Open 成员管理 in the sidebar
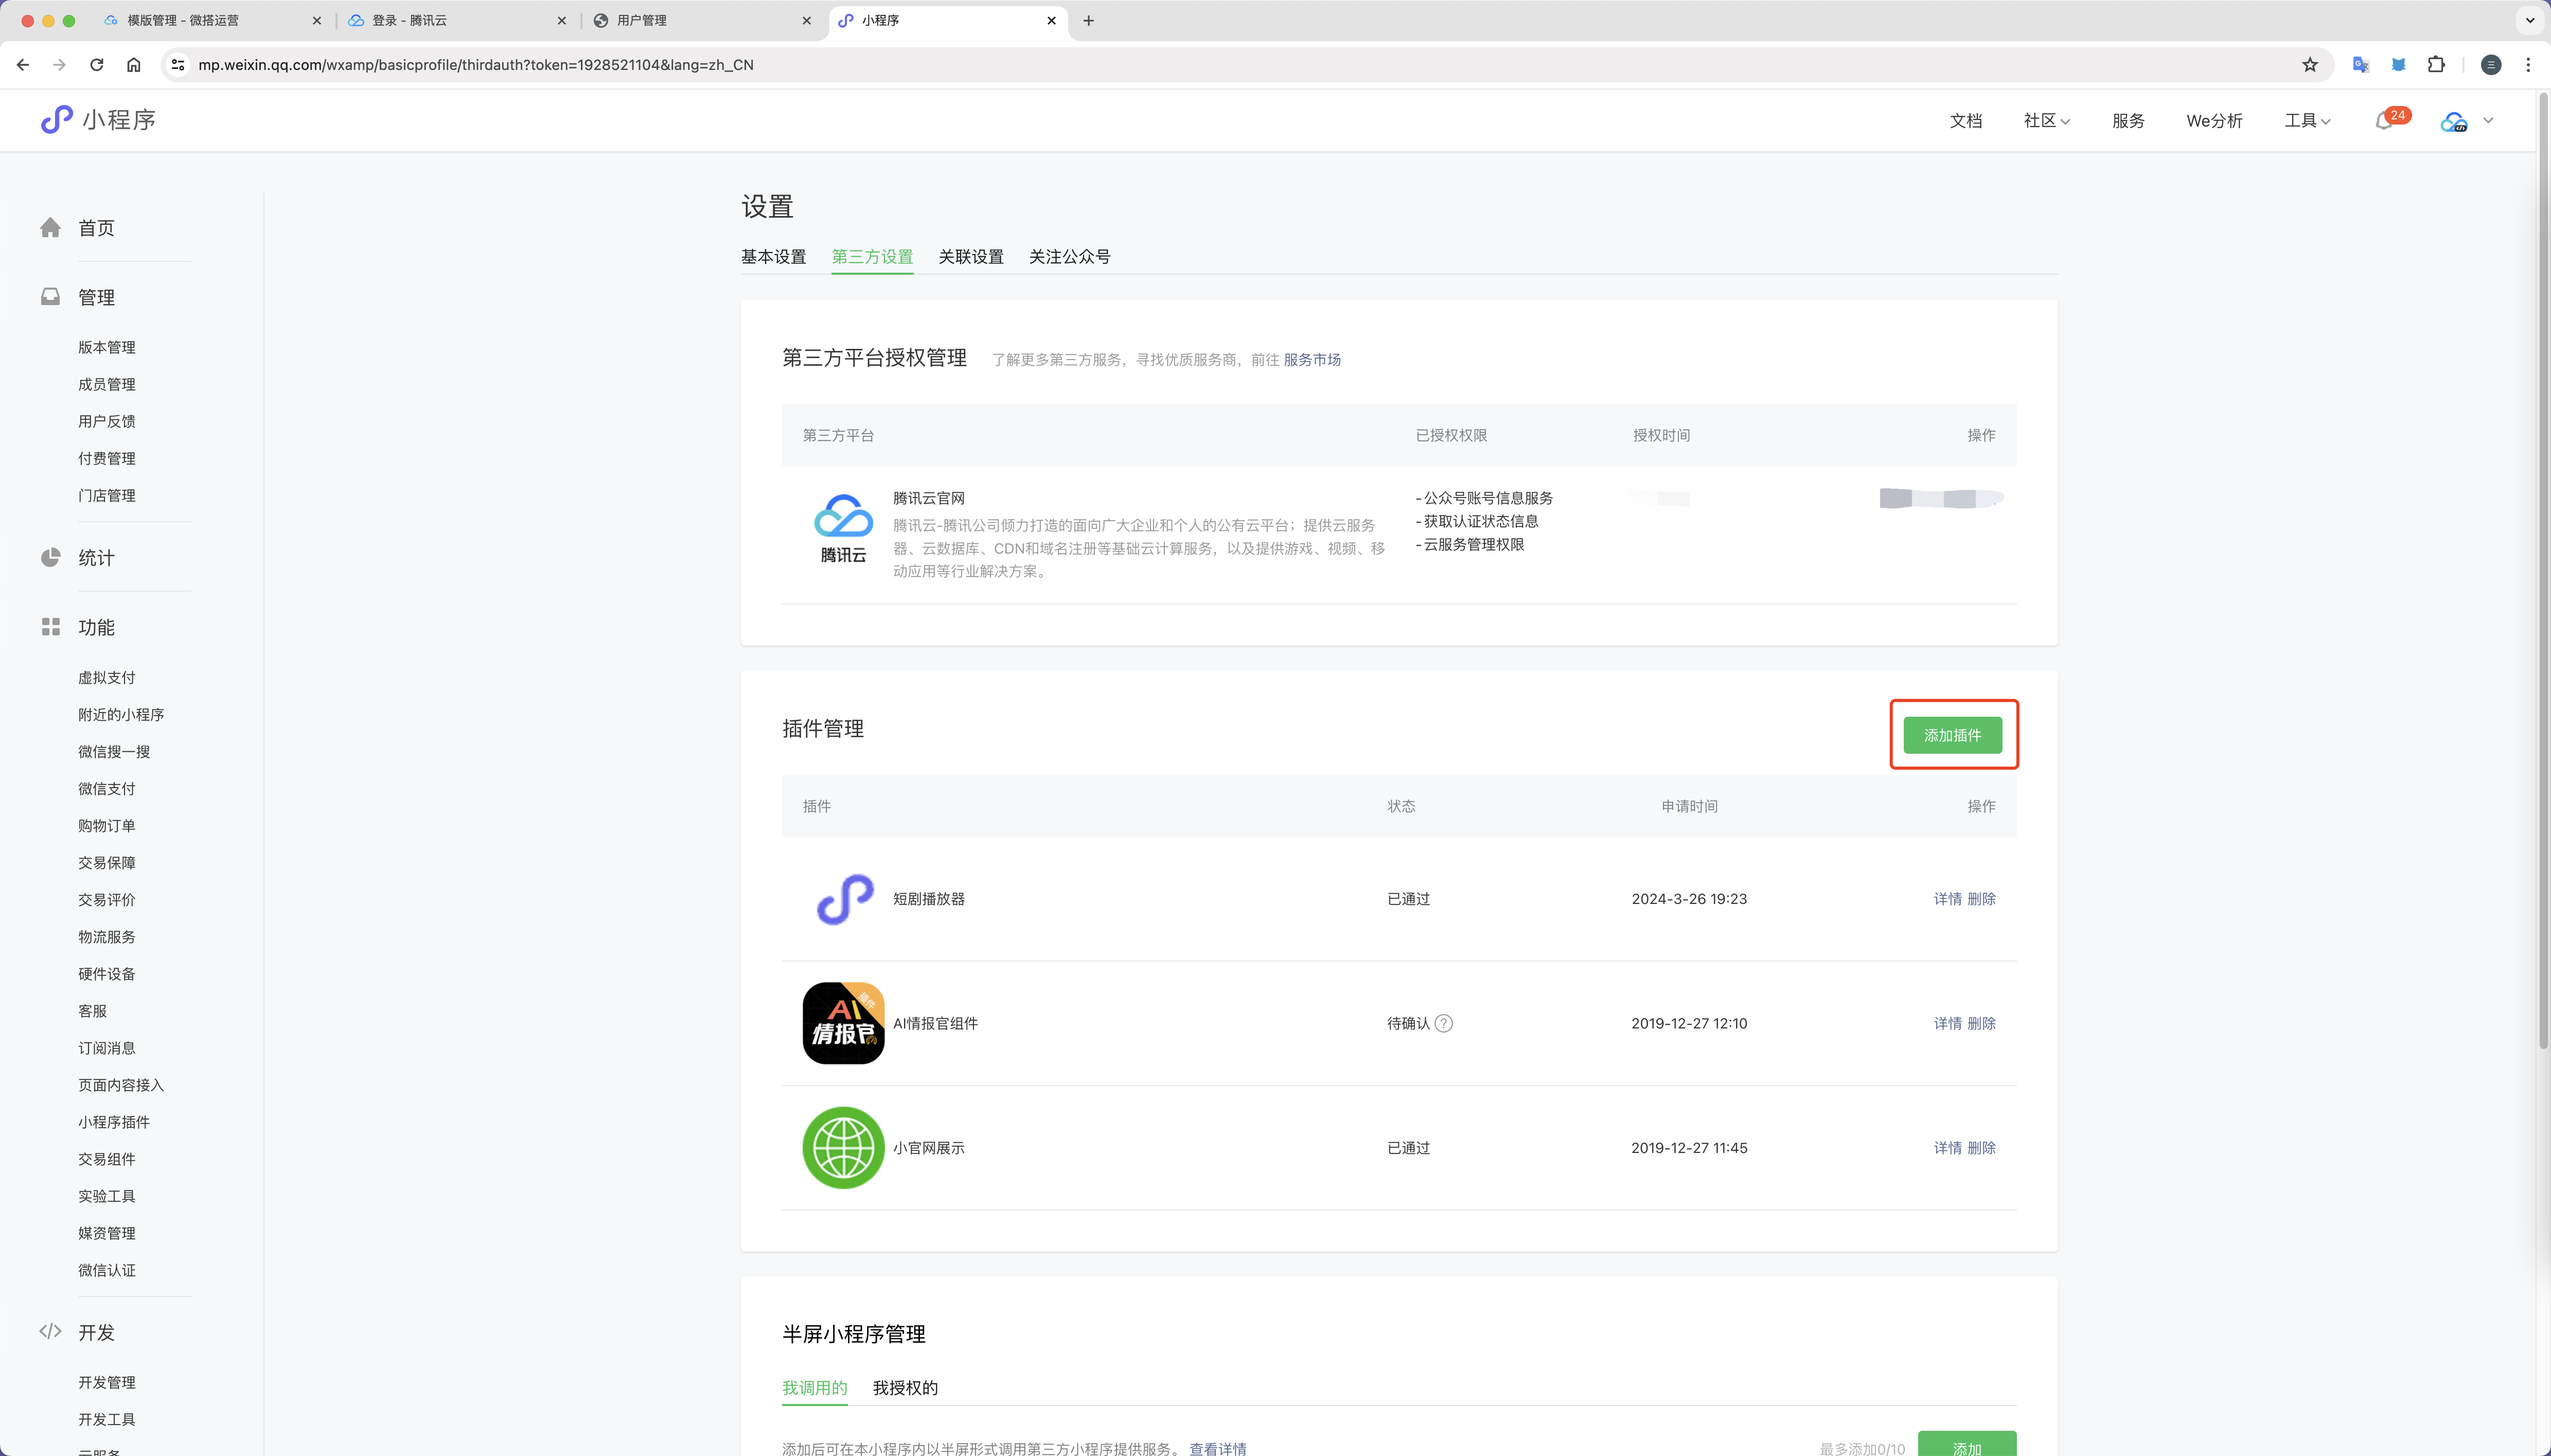Viewport: 2551px width, 1456px height. tap(107, 385)
